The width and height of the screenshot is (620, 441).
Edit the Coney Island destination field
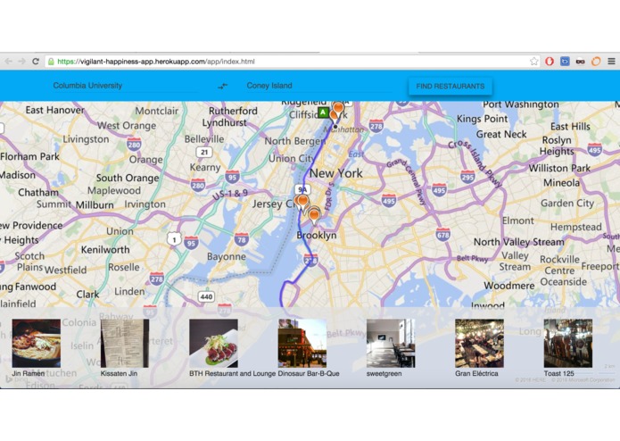(319, 86)
